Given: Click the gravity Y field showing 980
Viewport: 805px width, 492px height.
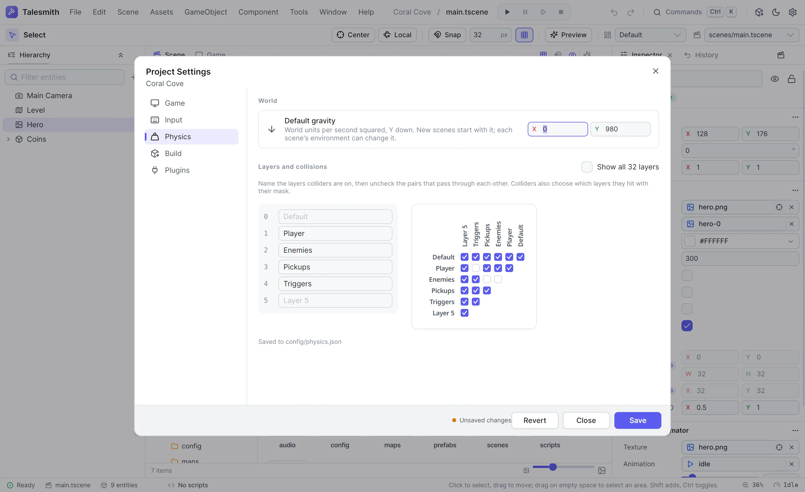Looking at the screenshot, I should pos(620,129).
